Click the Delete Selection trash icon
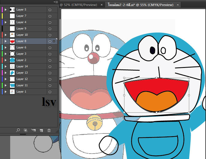 coord(49,130)
